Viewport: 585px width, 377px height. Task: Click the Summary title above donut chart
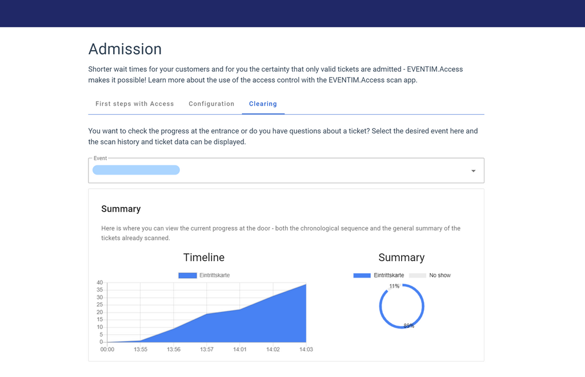pyautogui.click(x=402, y=257)
